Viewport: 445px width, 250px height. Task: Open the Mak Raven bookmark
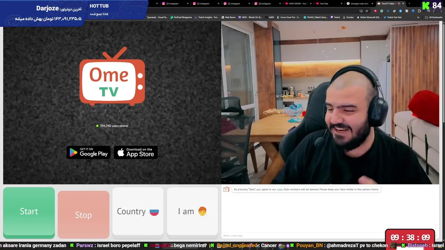pos(228,17)
